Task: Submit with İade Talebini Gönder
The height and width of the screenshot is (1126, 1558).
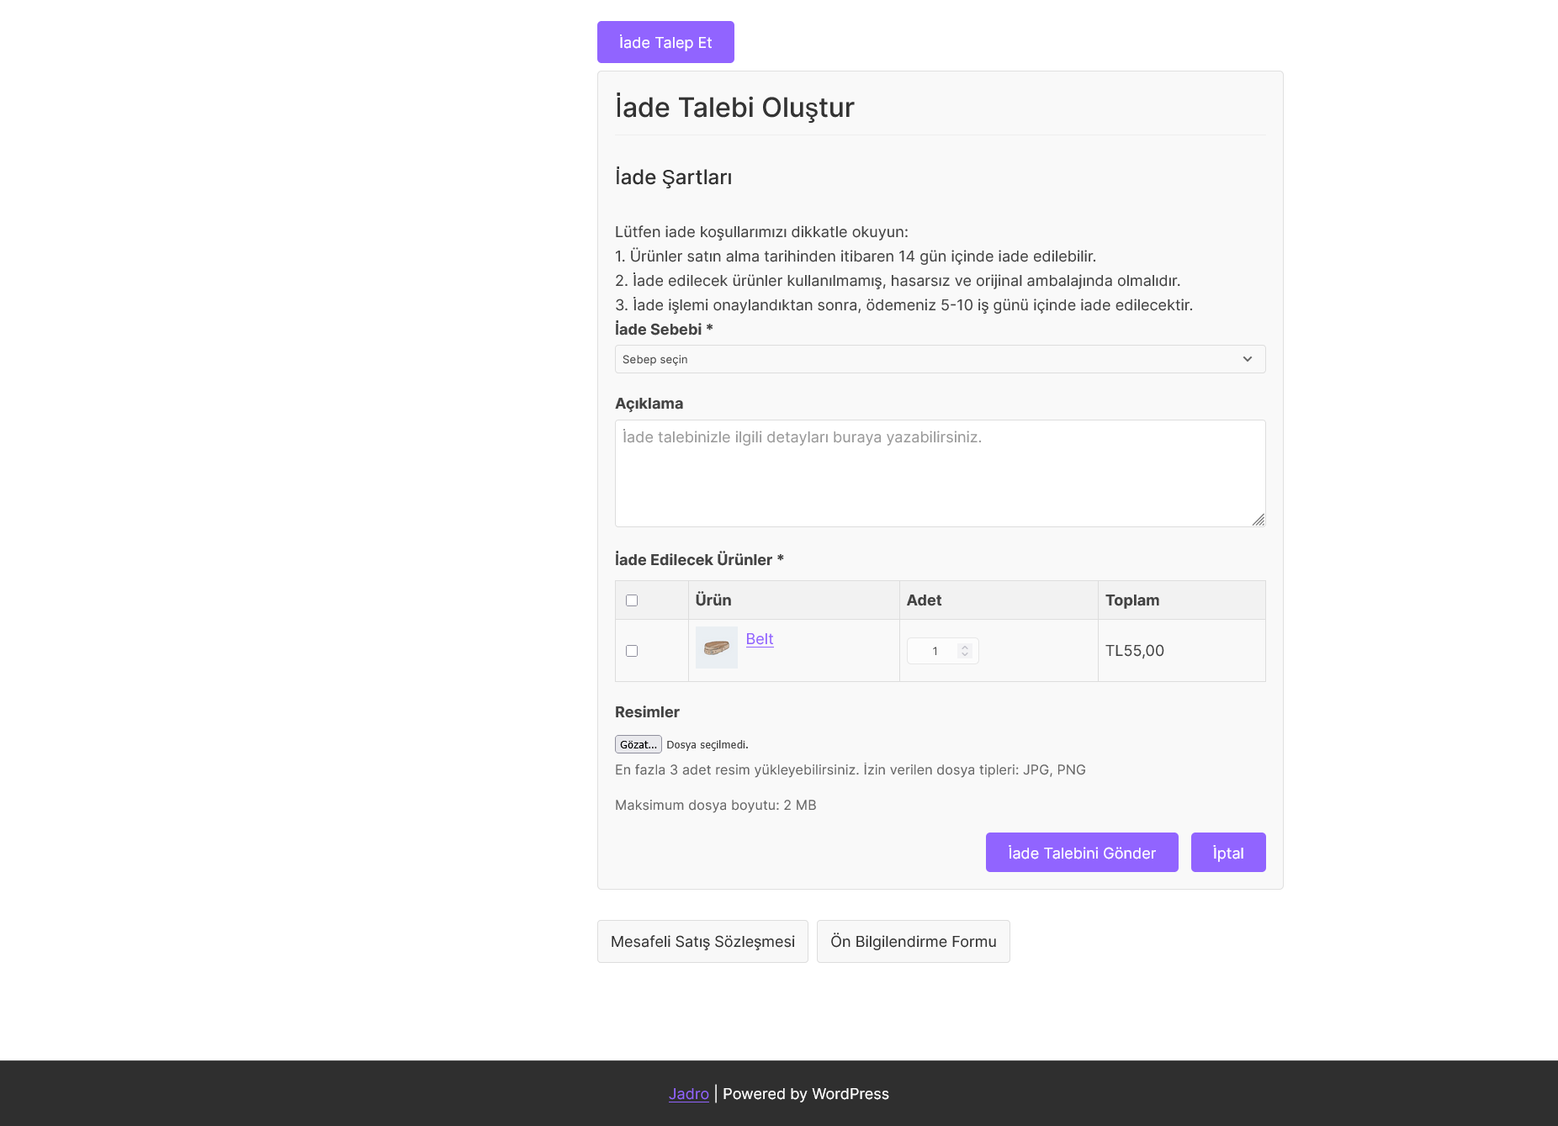Action: pyautogui.click(x=1082, y=853)
